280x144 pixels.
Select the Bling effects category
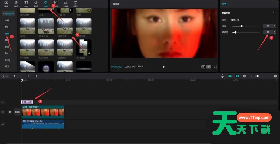coord(7,60)
